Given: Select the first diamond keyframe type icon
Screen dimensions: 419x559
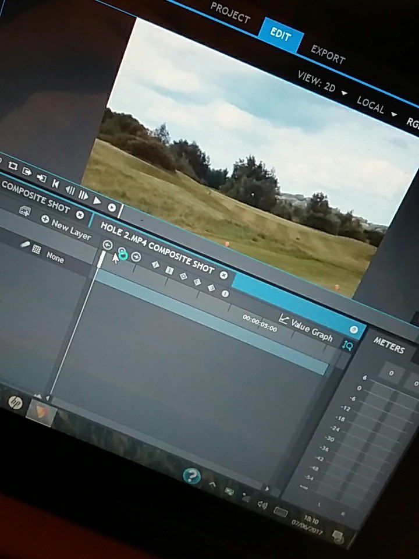Looking at the screenshot, I should click(155, 264).
